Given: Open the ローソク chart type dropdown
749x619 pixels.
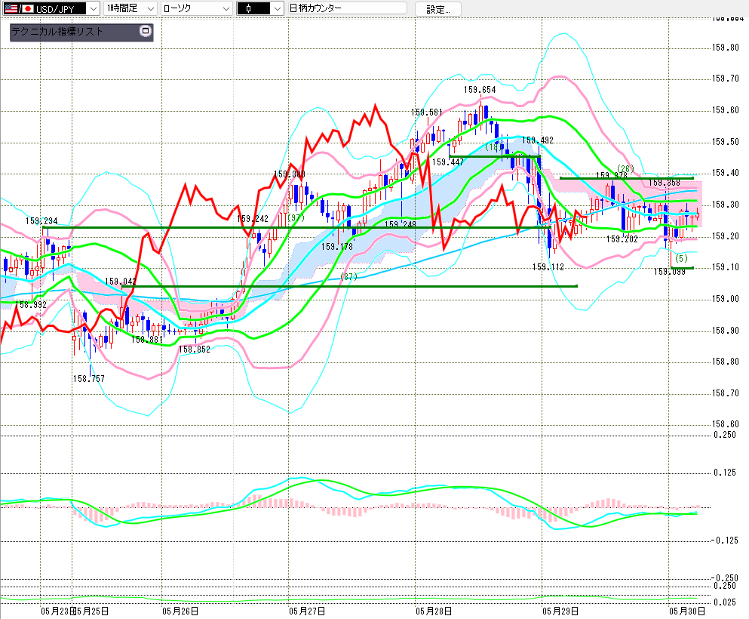Looking at the screenshot, I should pos(196,8).
